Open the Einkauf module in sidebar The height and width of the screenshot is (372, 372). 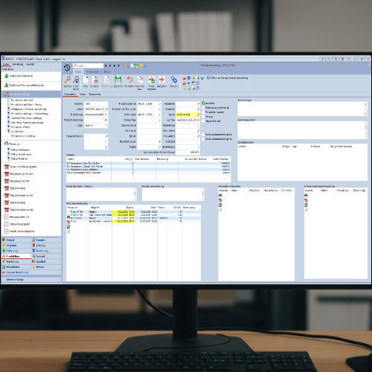pyautogui.click(x=46, y=256)
